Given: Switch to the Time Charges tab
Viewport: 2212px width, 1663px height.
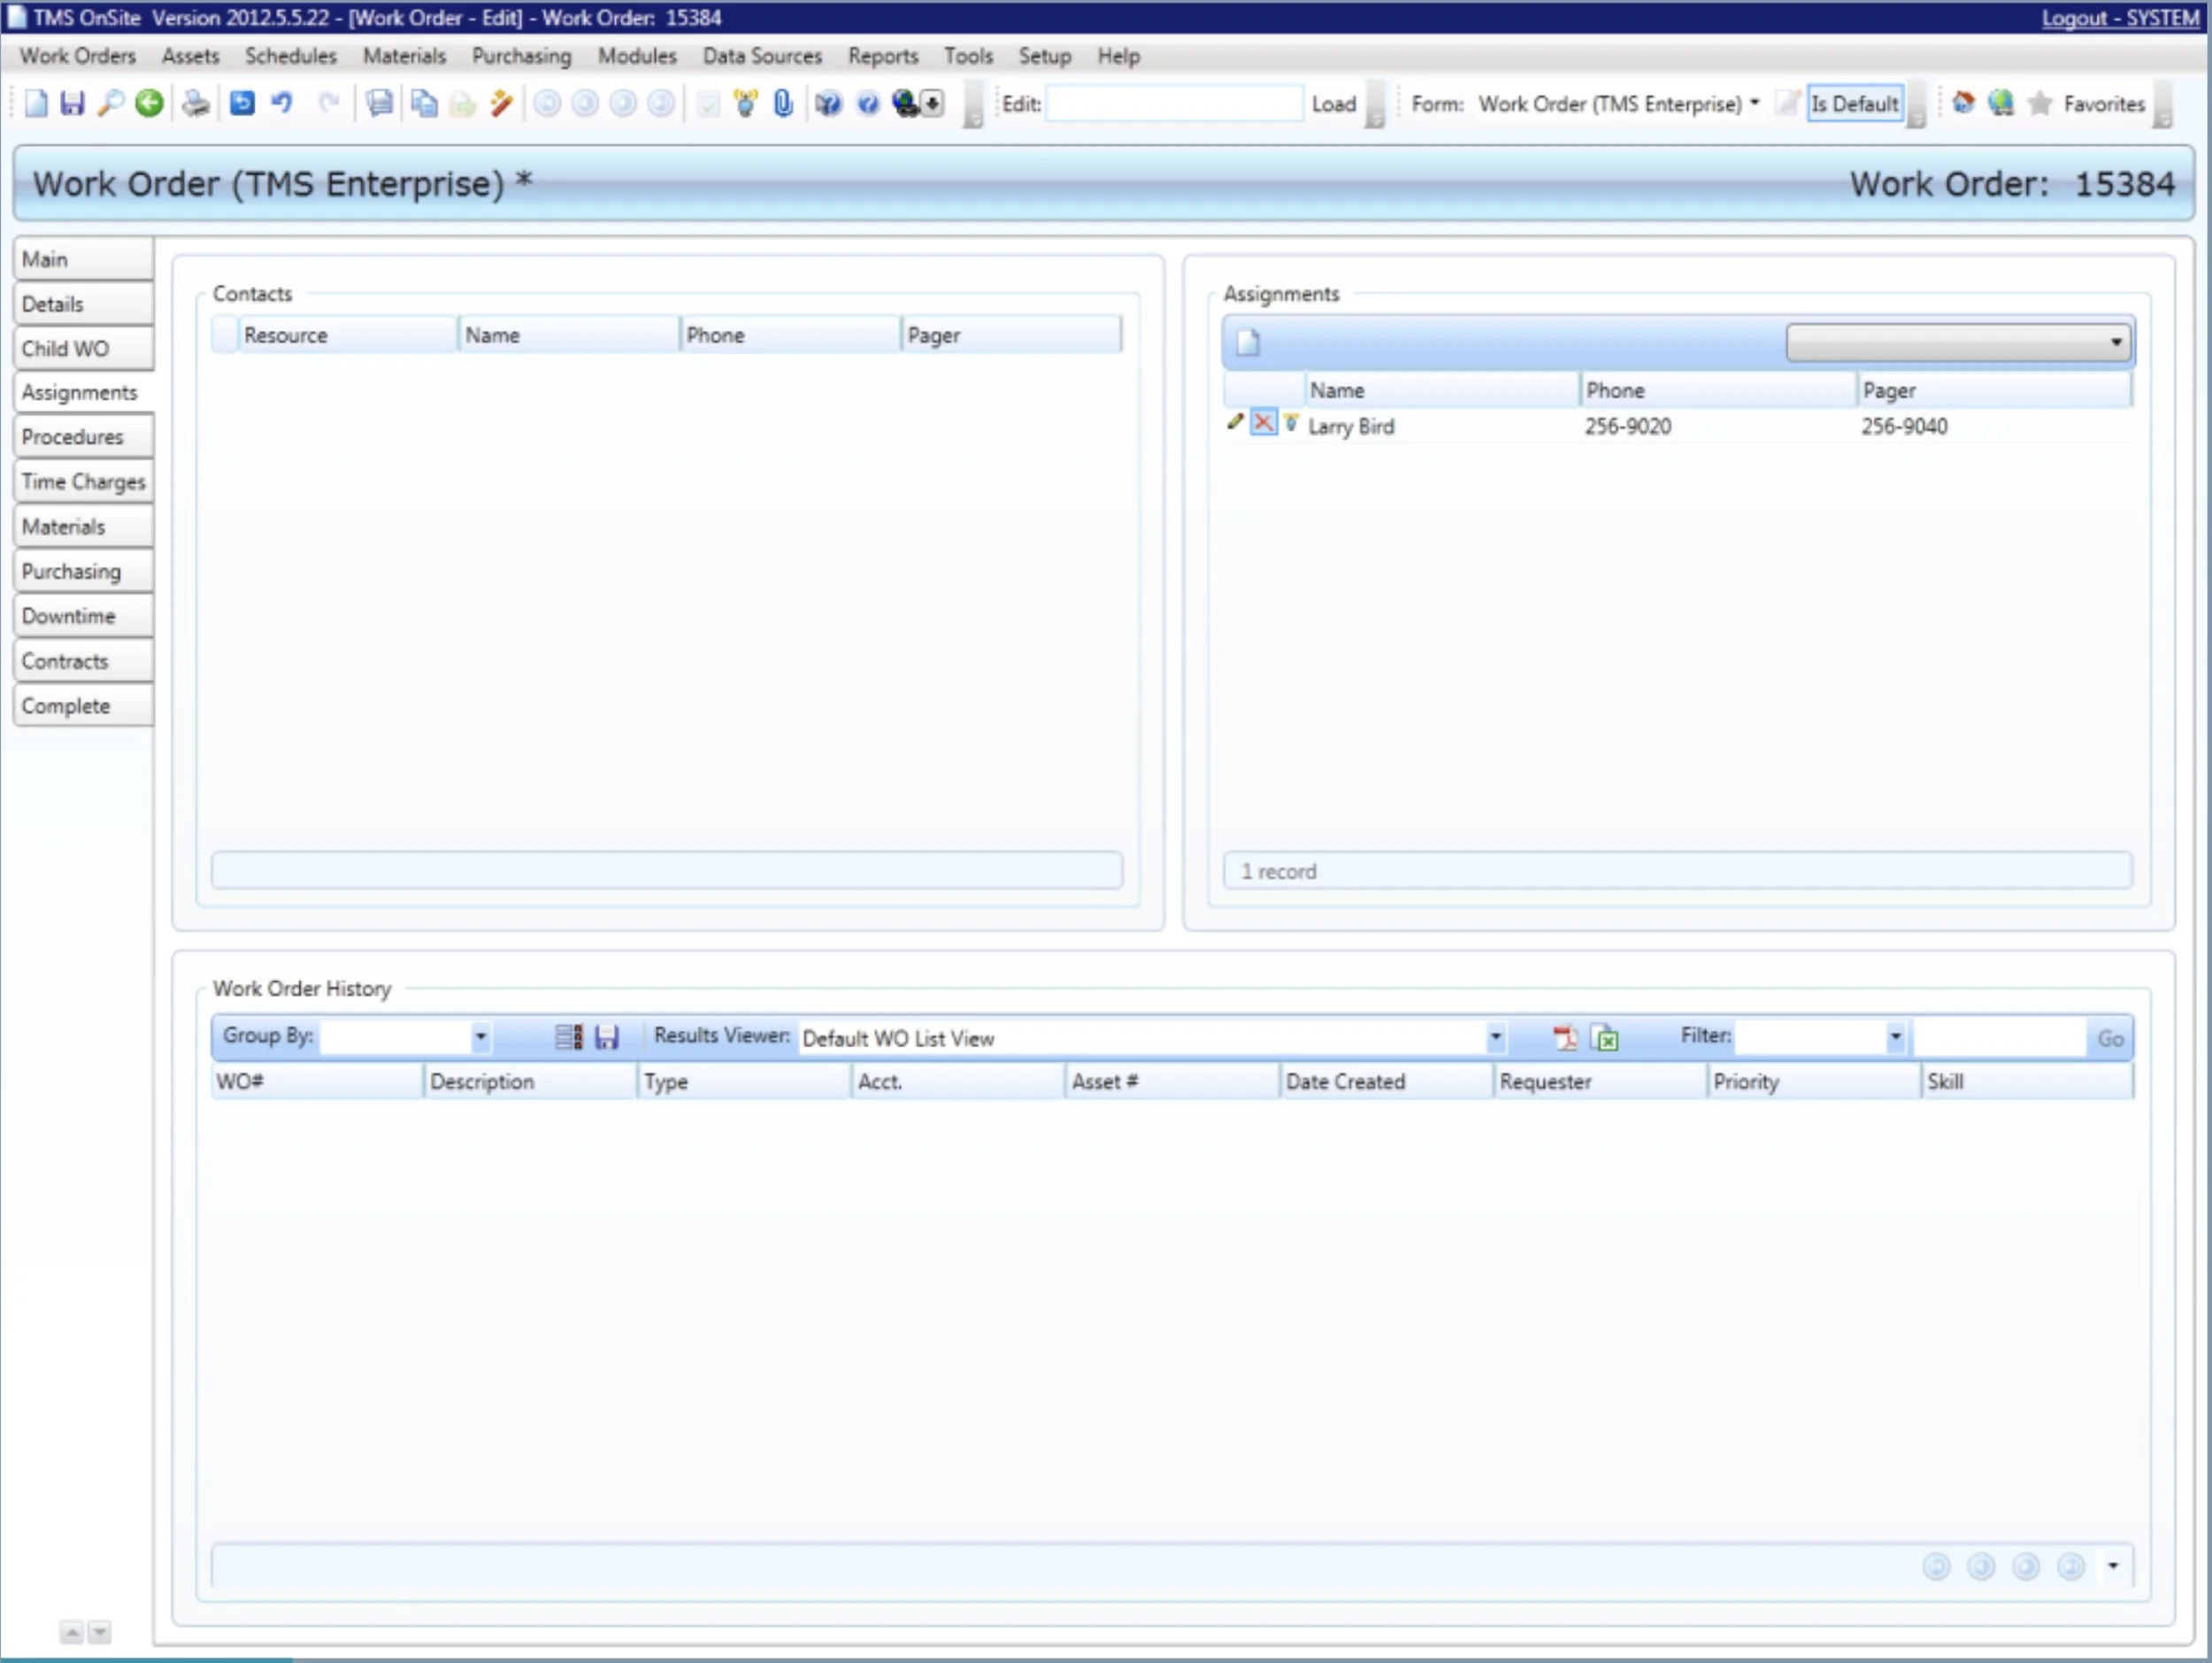Looking at the screenshot, I should tap(83, 482).
